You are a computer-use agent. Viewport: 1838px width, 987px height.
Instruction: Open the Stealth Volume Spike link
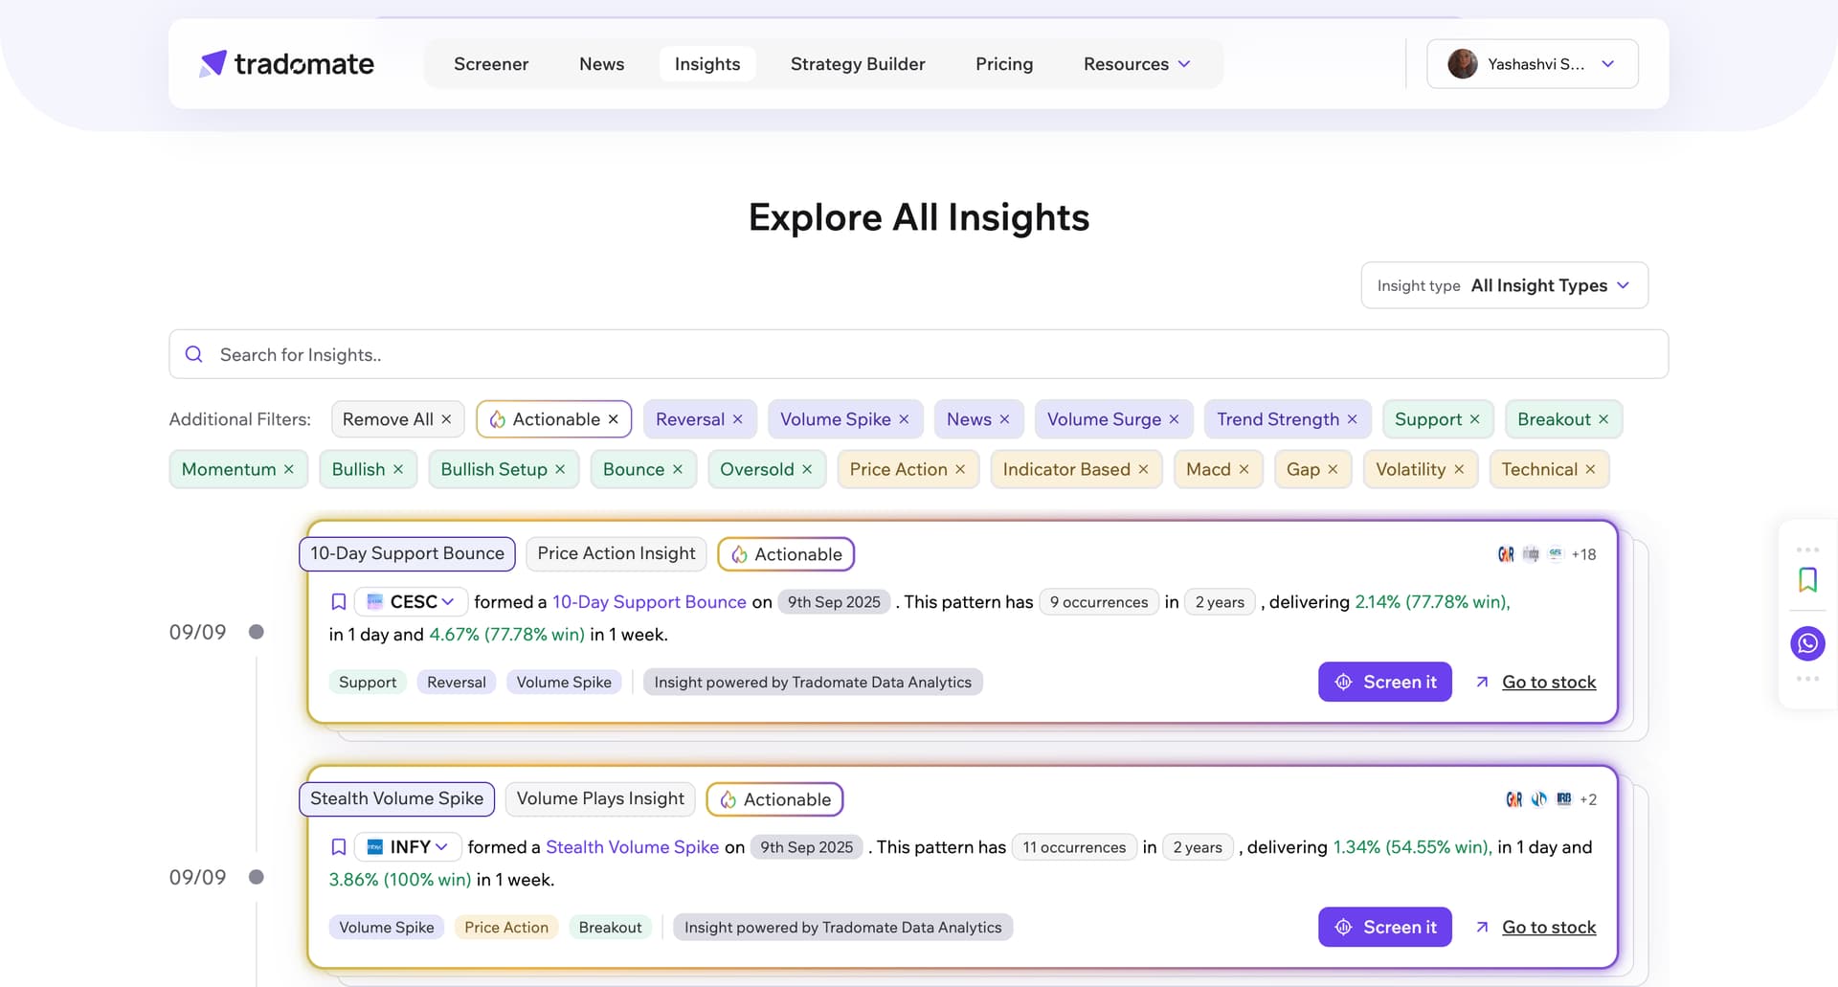pyautogui.click(x=632, y=847)
